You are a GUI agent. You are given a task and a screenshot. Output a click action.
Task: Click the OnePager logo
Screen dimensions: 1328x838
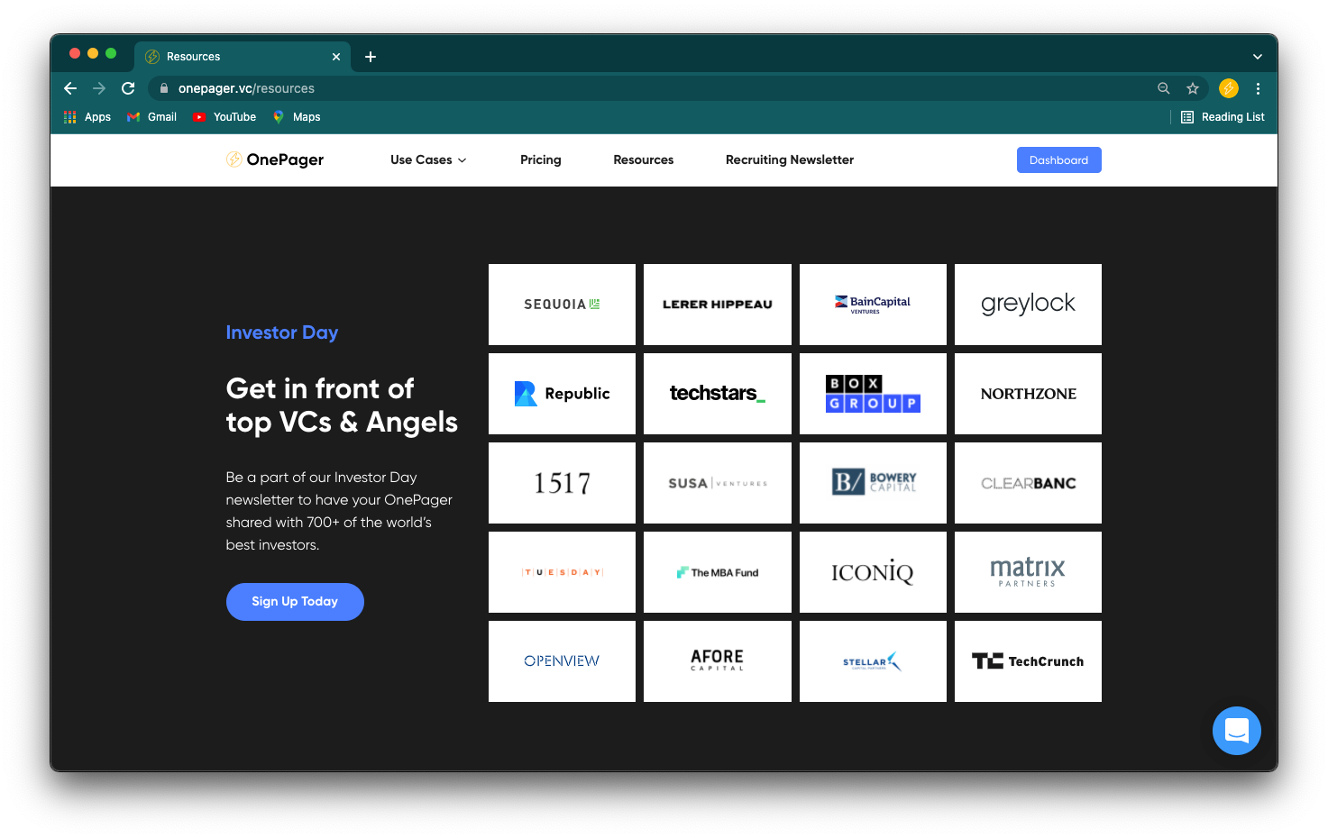click(x=275, y=159)
